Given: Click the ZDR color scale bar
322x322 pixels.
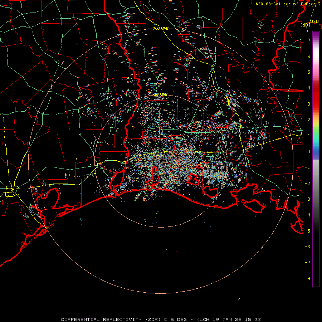Looking at the screenshot, I should pos(316,159).
